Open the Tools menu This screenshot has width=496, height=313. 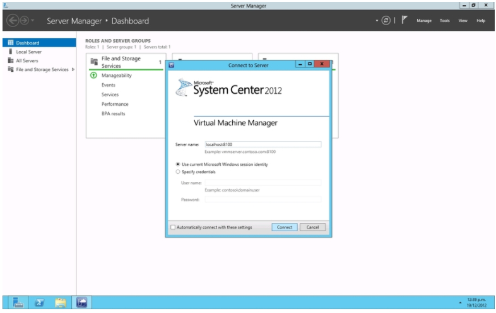point(444,21)
